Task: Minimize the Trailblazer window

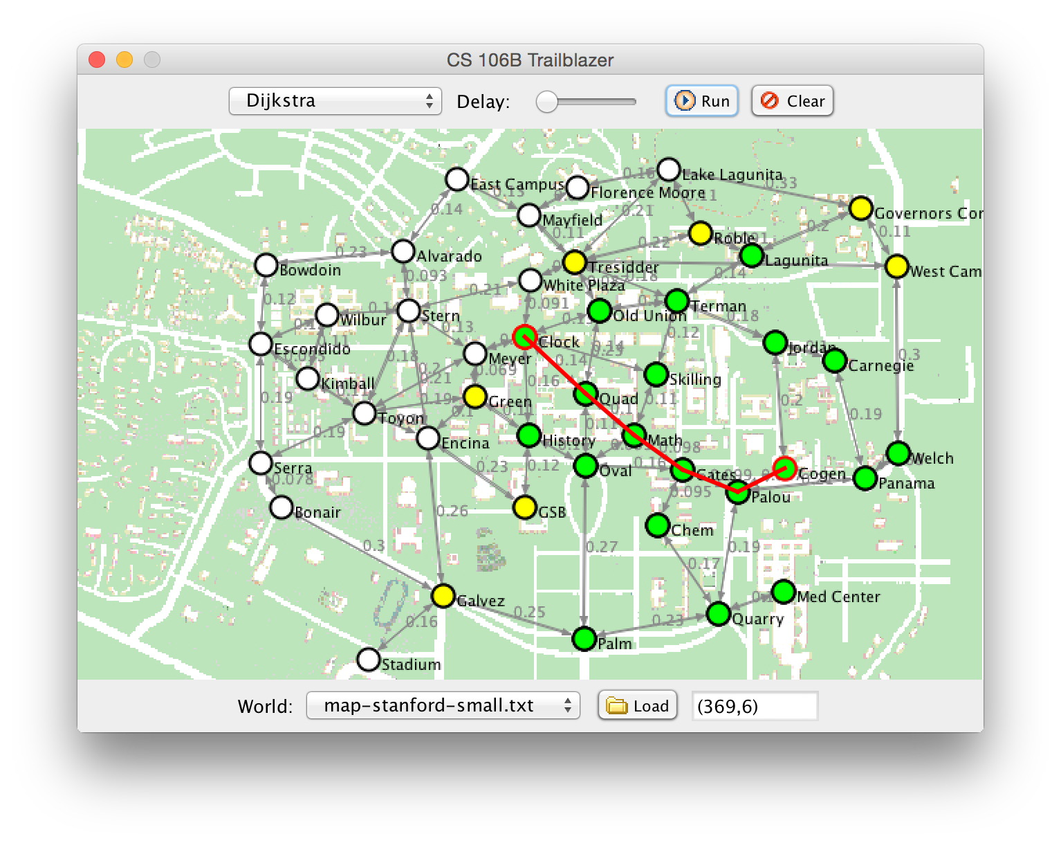Action: point(124,60)
